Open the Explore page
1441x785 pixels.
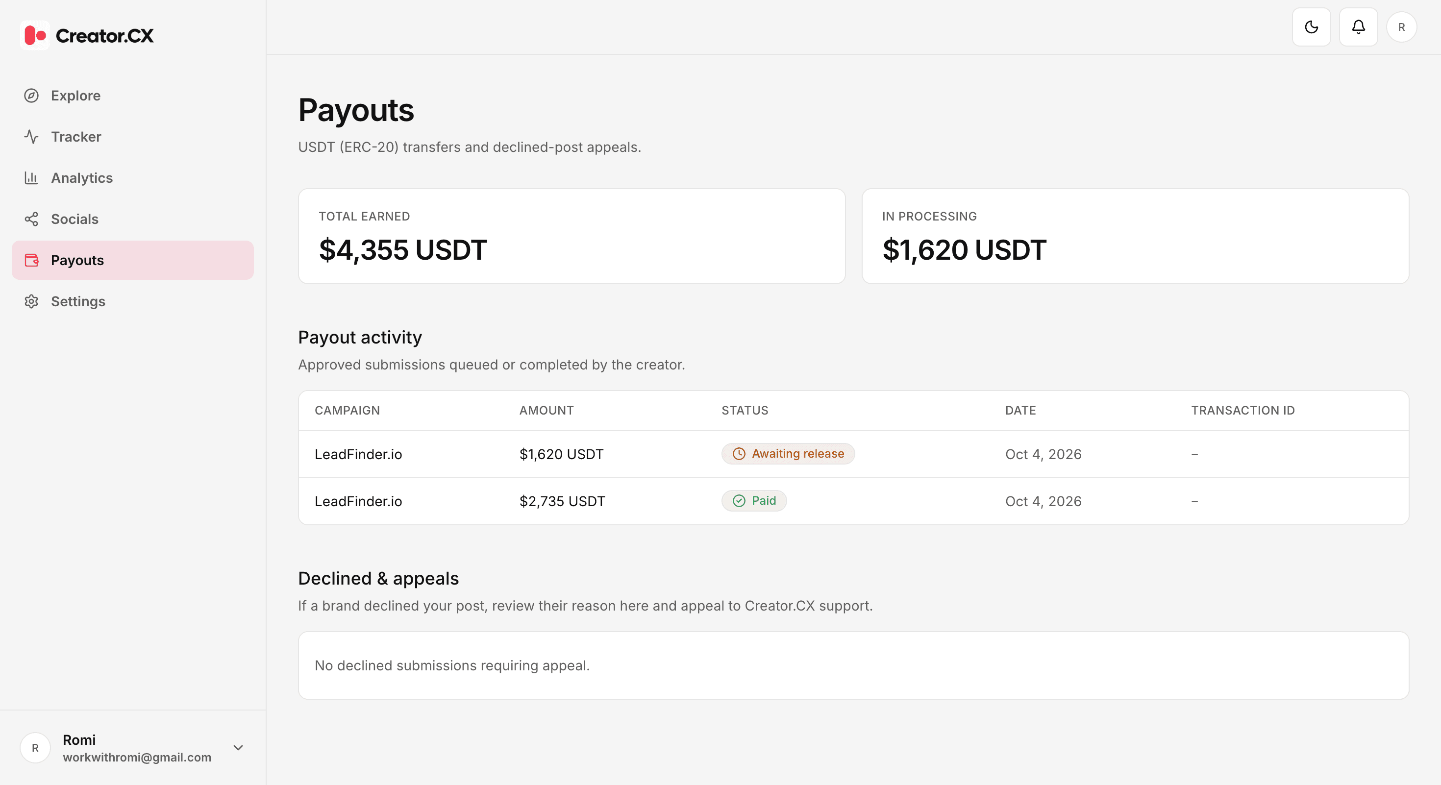pyautogui.click(x=132, y=96)
